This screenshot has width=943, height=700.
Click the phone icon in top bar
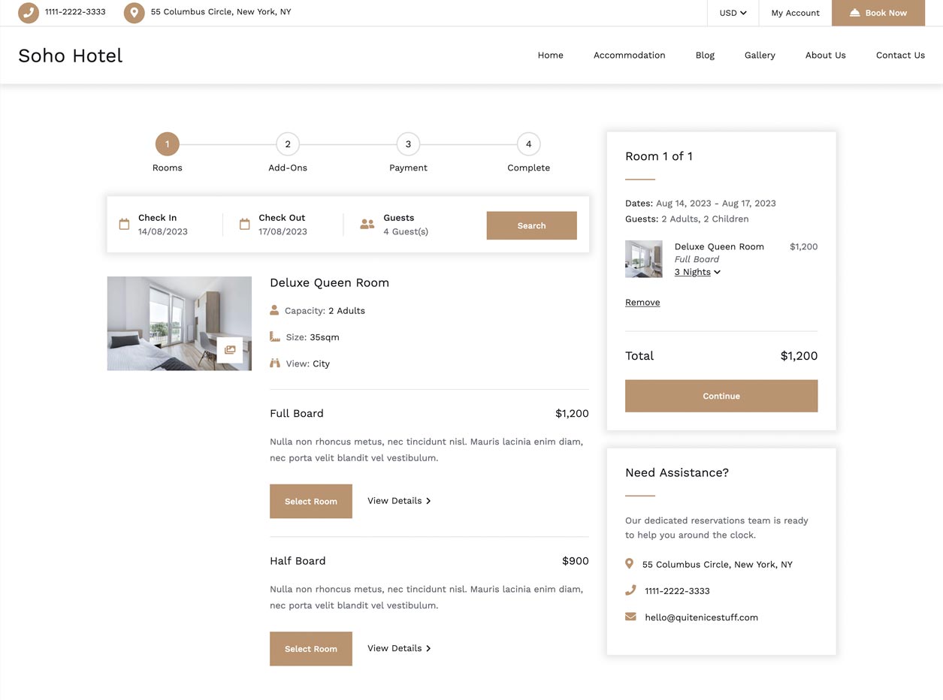(x=29, y=13)
